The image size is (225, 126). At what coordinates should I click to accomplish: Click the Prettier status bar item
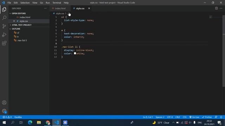(x=207, y=117)
